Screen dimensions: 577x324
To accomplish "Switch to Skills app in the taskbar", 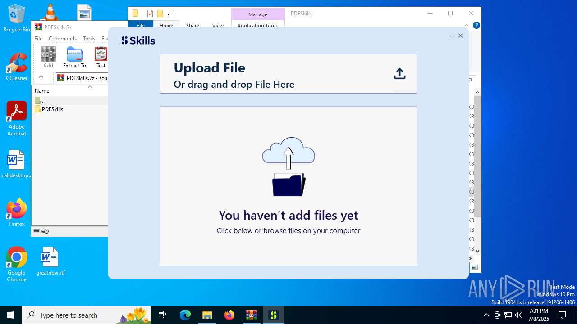I will tap(274, 315).
